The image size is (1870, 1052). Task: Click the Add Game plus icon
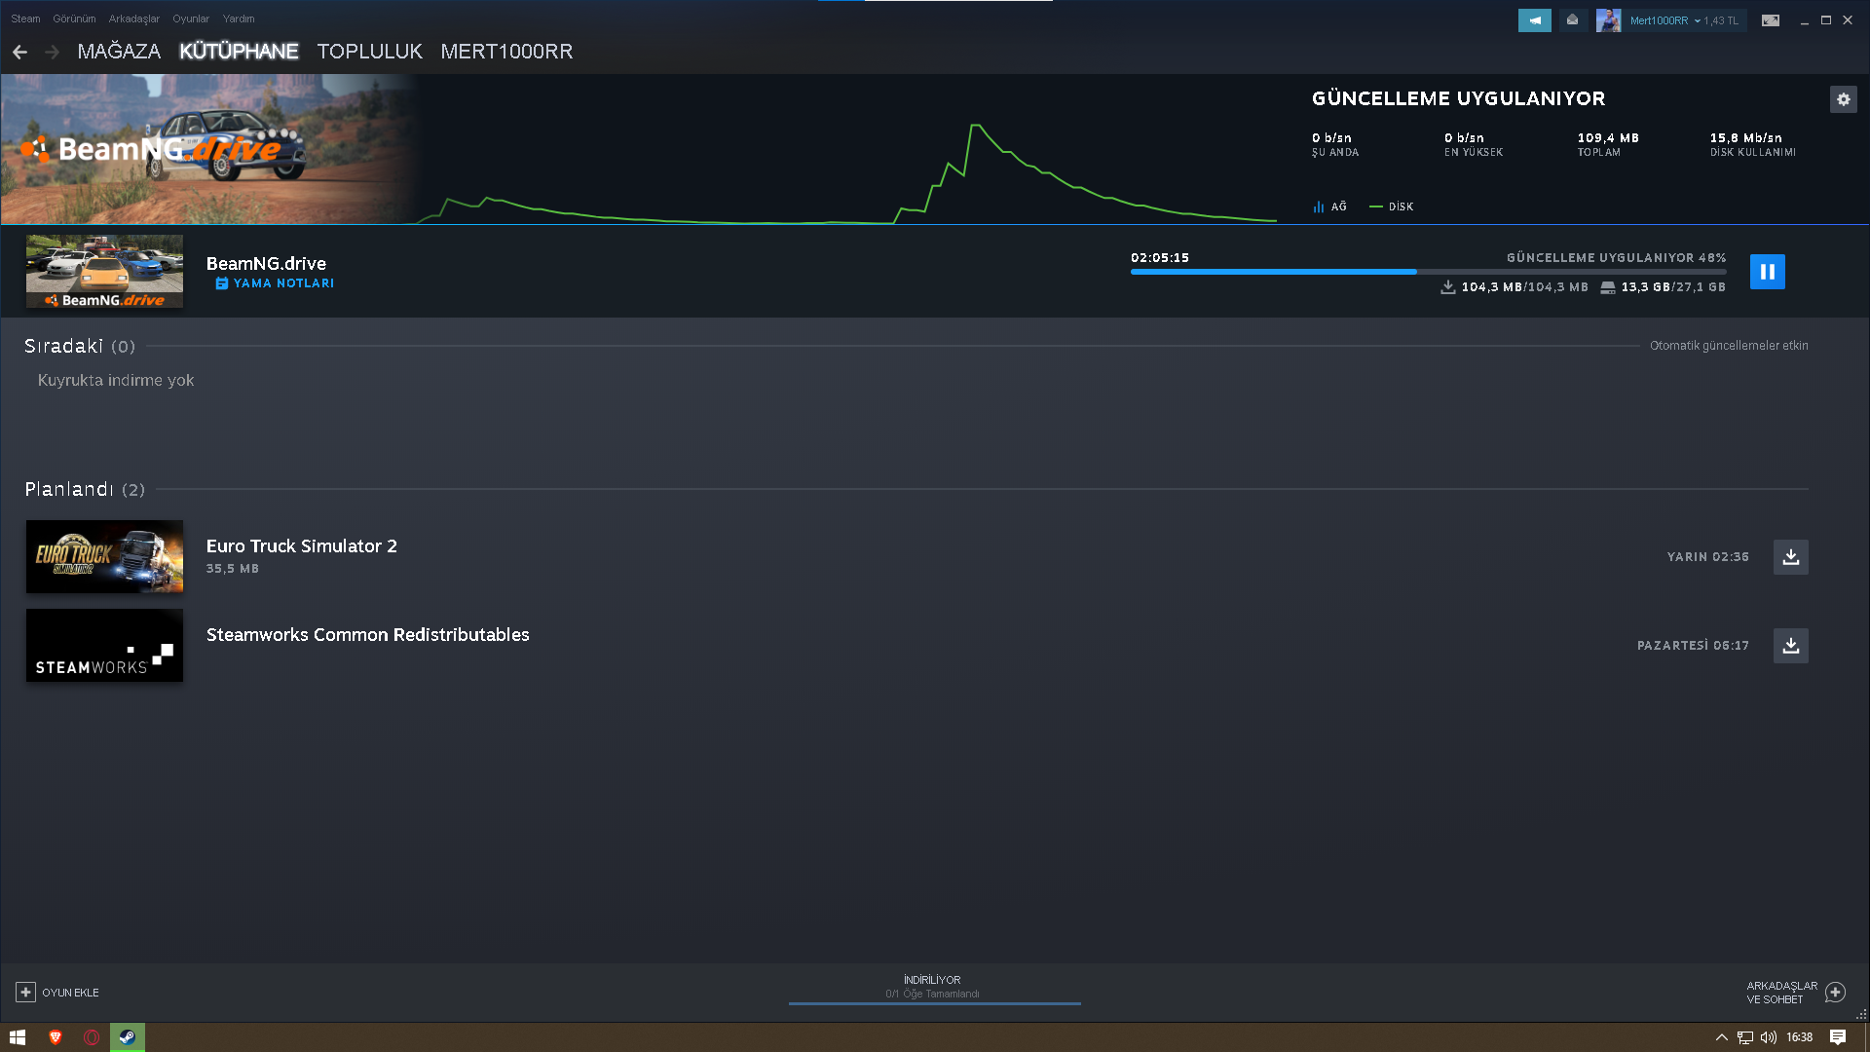click(x=25, y=993)
